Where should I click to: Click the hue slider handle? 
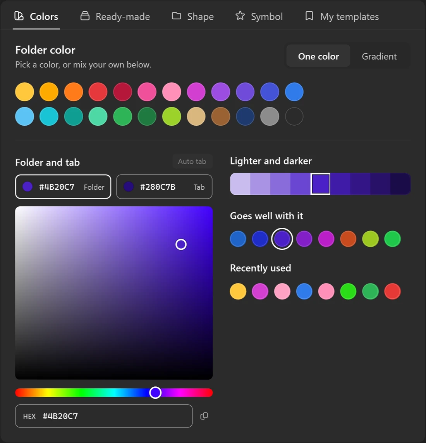coord(155,393)
